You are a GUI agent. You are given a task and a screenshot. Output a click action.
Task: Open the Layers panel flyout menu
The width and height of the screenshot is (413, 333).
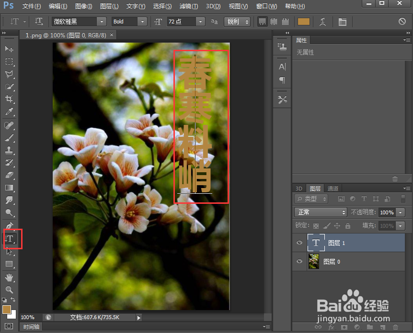(x=407, y=189)
